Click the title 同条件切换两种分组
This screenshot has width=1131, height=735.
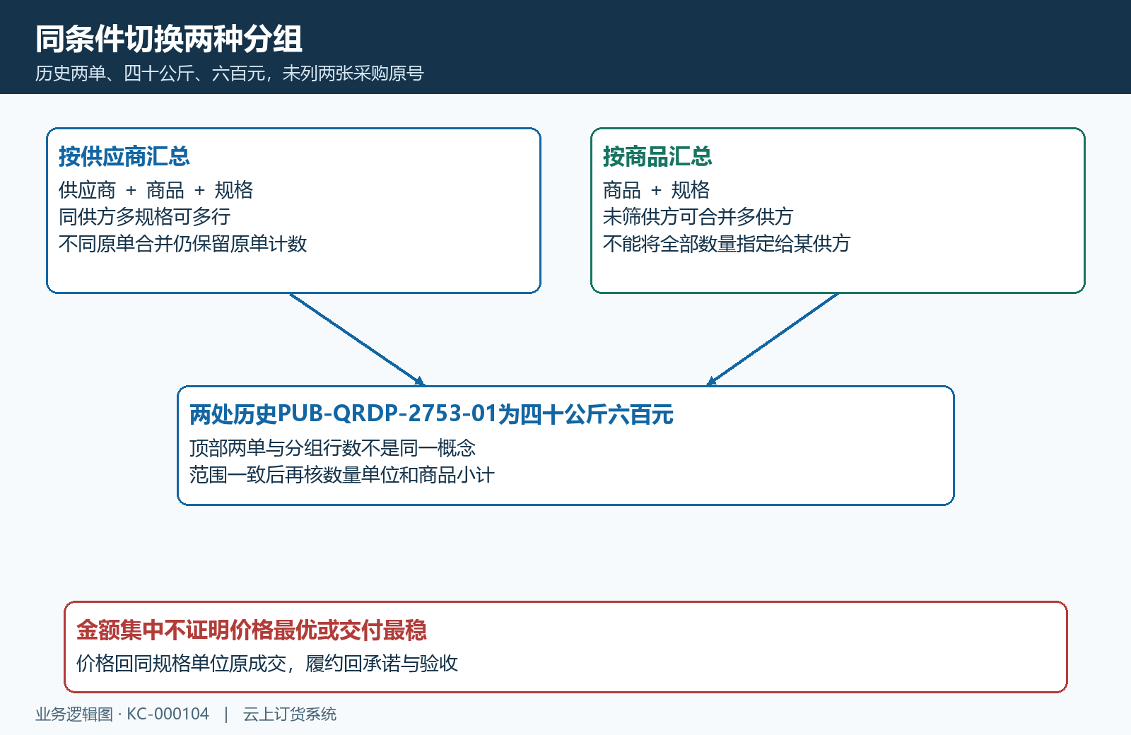tap(169, 39)
